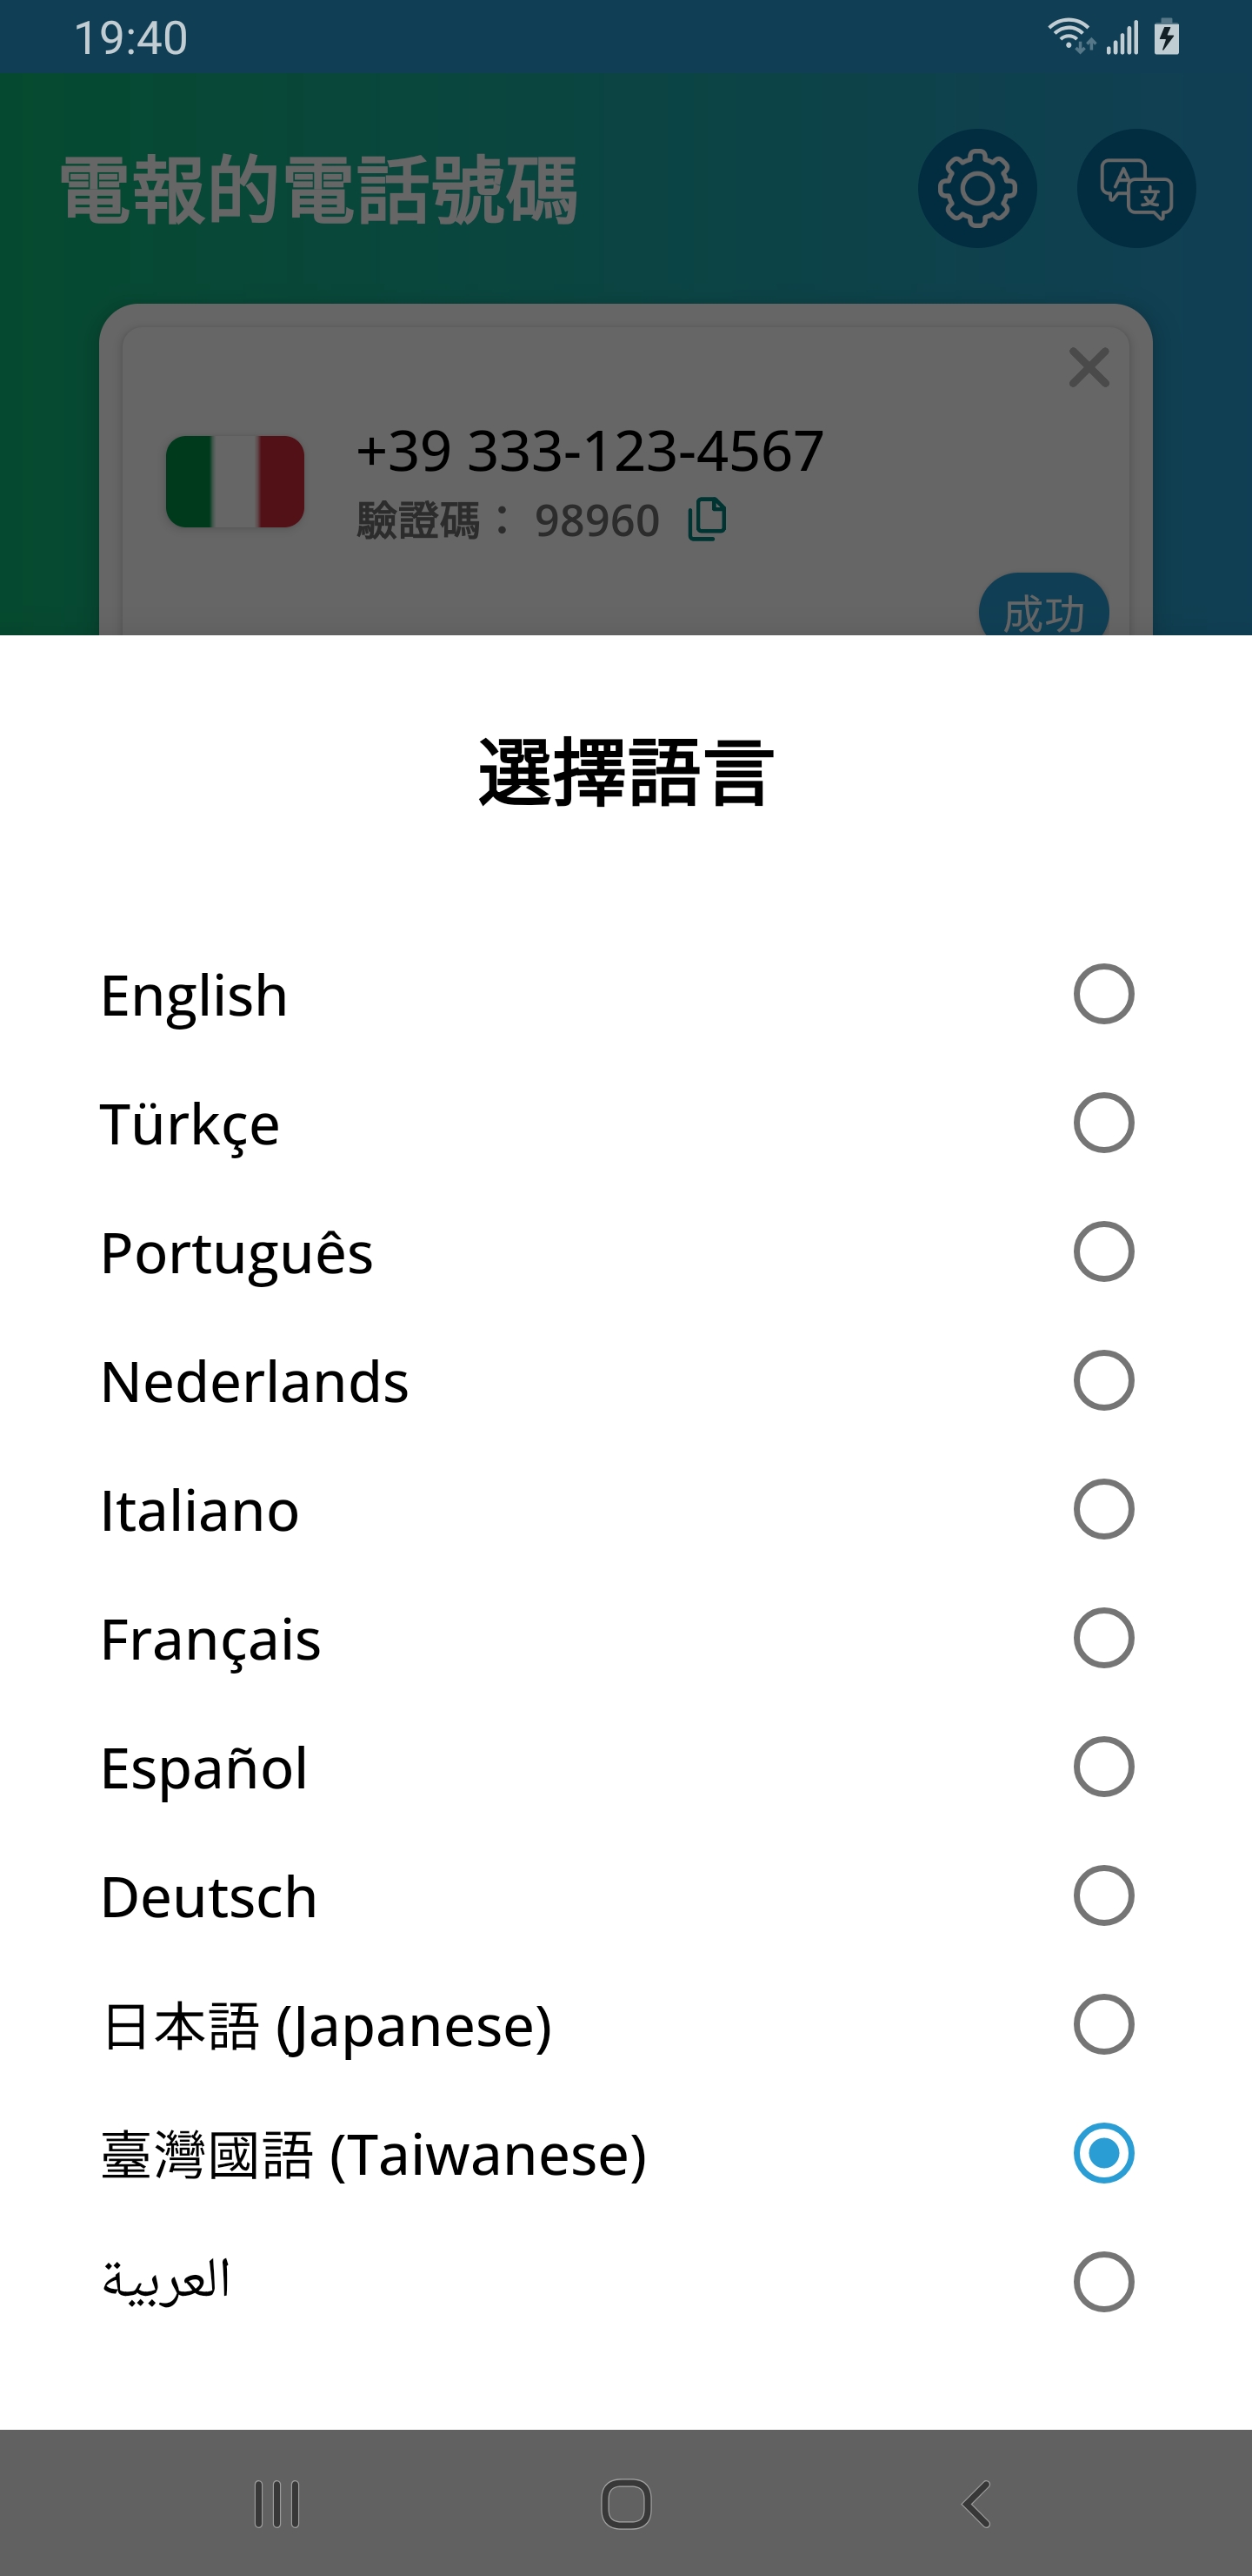Copy the verification code 98960
Viewport: 1252px width, 2576px height.
click(x=708, y=520)
